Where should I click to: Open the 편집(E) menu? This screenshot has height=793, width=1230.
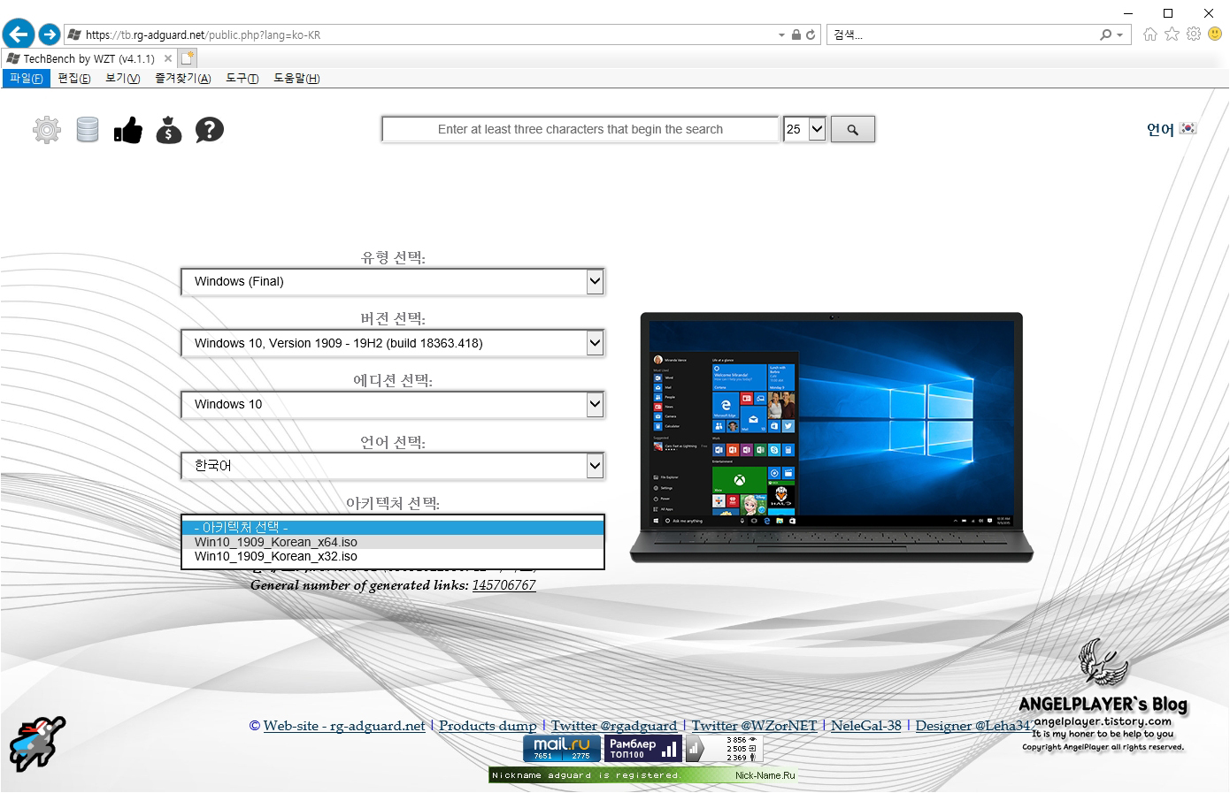click(73, 78)
